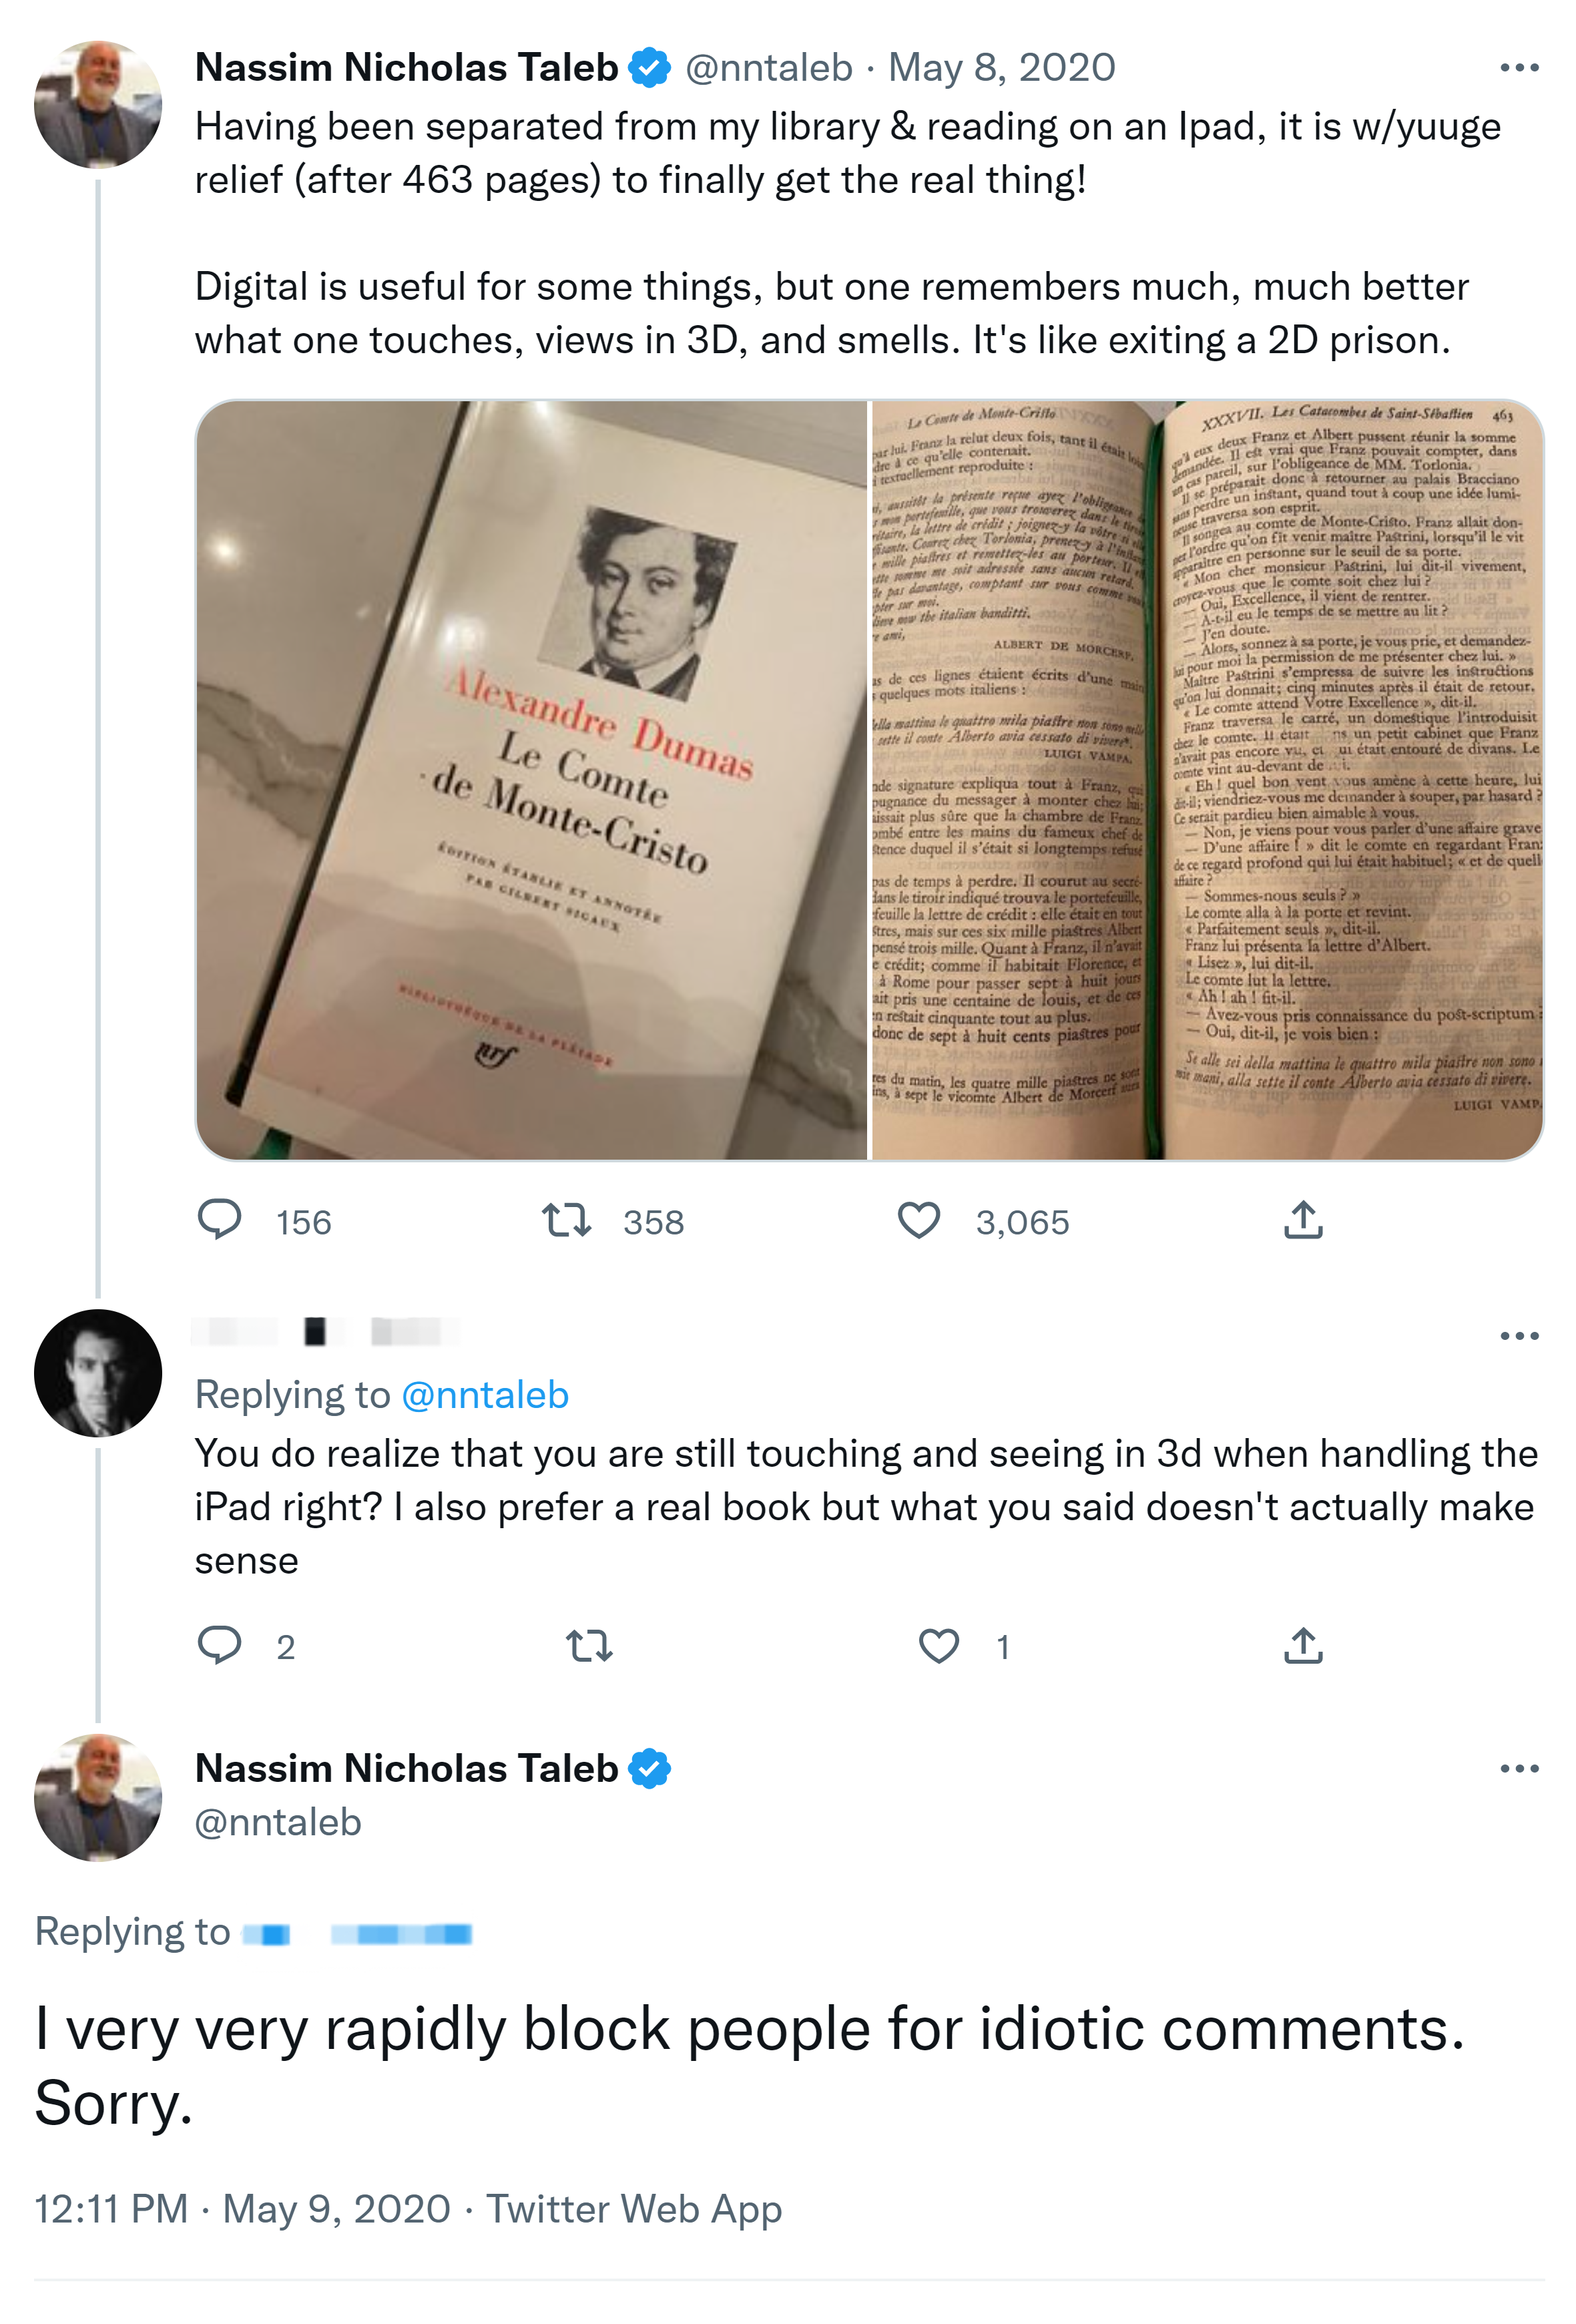Share the first tweet via share icon

tap(1302, 1220)
